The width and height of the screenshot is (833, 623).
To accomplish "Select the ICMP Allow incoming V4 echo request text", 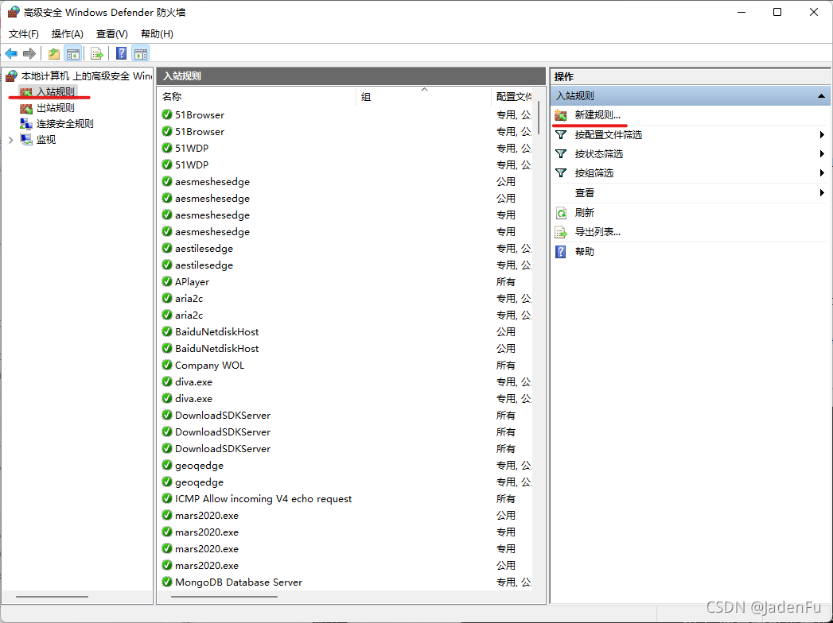I will pos(263,499).
